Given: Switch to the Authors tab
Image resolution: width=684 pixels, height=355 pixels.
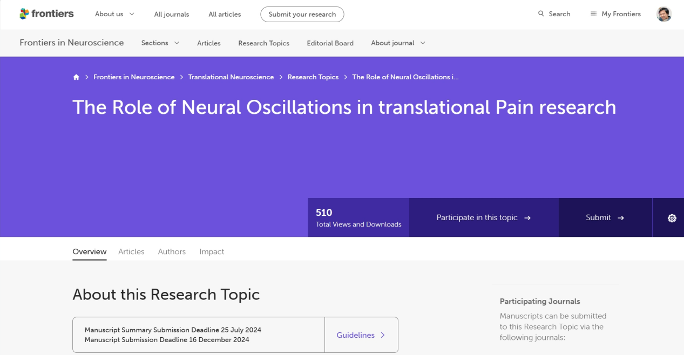Looking at the screenshot, I should (172, 251).
